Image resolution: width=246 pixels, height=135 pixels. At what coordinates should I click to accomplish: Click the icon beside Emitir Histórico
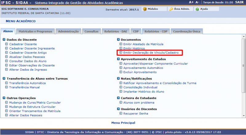tap(121, 49)
